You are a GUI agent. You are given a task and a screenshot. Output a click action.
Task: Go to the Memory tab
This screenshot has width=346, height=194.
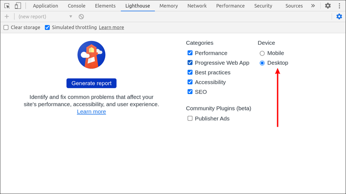pyautogui.click(x=169, y=6)
